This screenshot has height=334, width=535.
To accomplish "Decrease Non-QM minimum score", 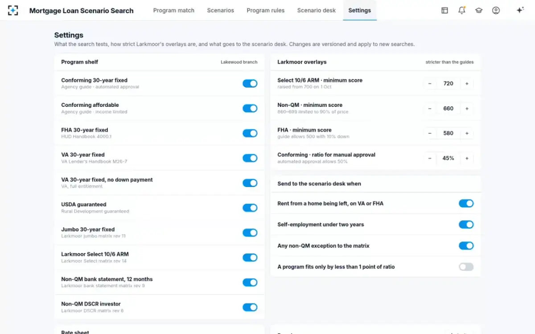I will pos(430,109).
